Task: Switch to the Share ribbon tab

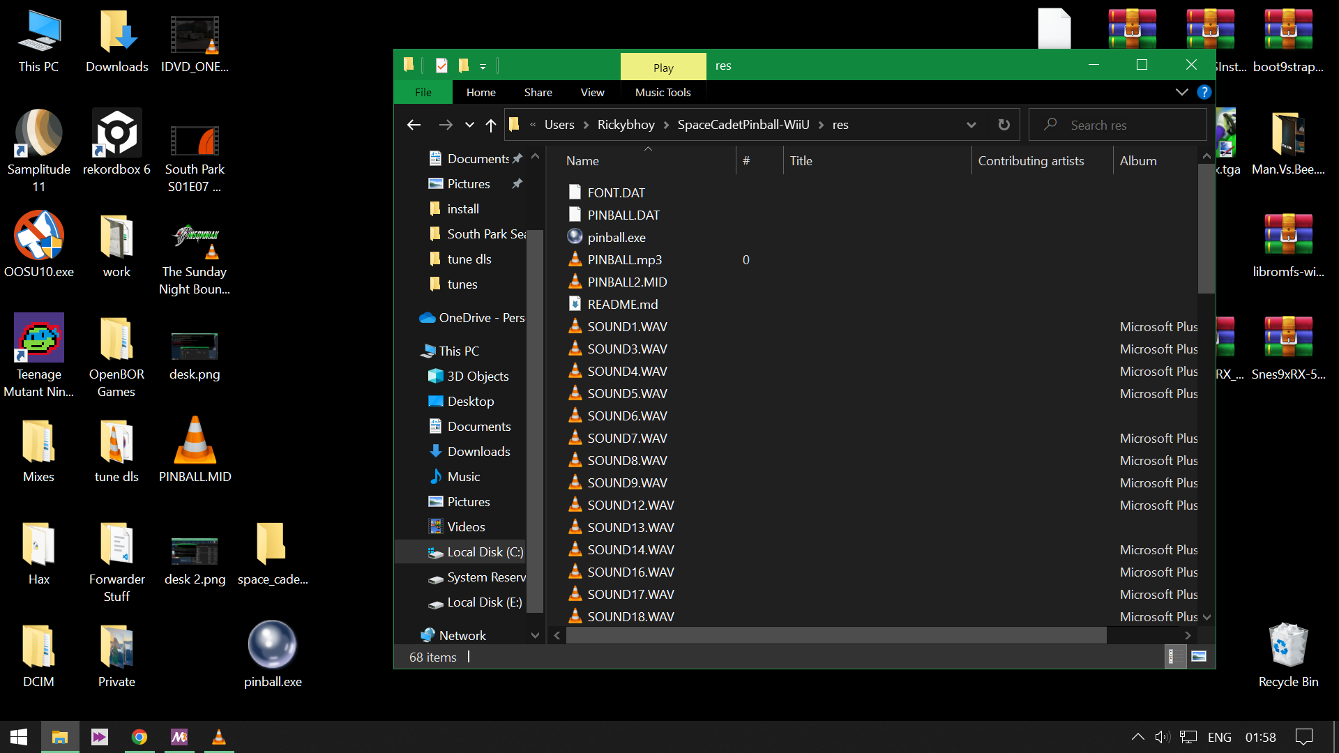Action: pyautogui.click(x=538, y=92)
